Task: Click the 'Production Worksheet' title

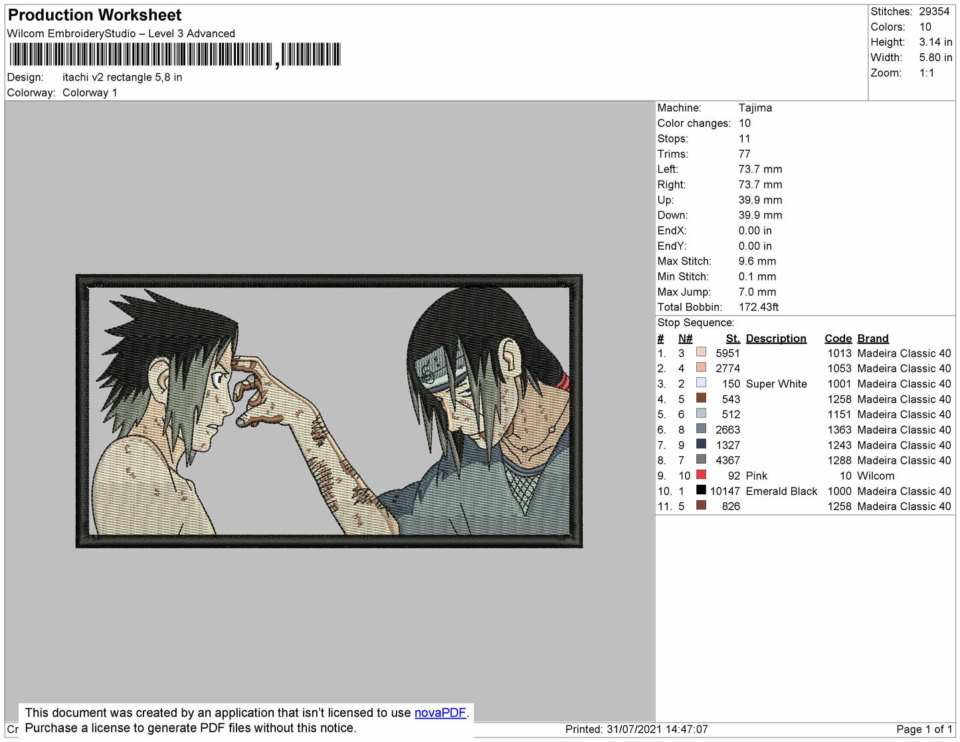Action: point(95,15)
